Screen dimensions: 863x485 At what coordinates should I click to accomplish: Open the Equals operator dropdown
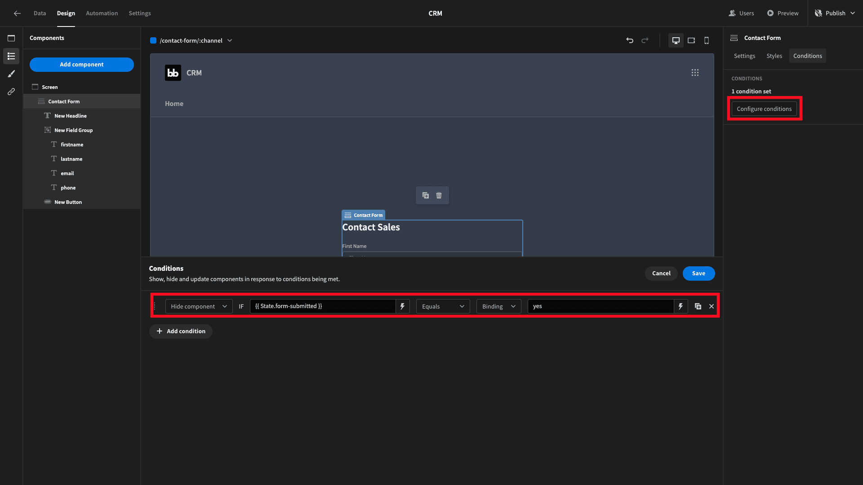(443, 306)
